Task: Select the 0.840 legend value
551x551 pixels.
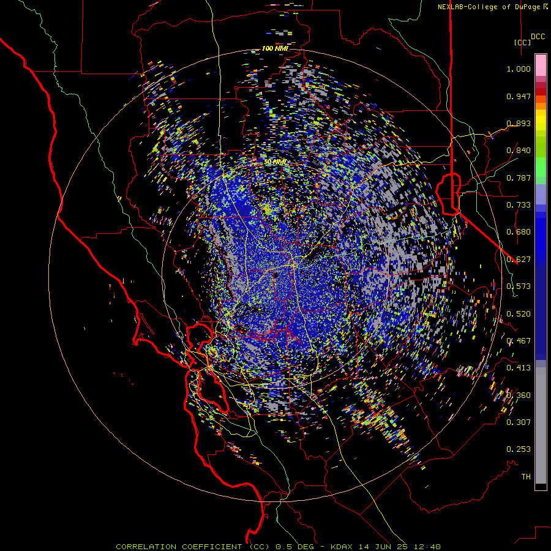Action: pos(519,151)
